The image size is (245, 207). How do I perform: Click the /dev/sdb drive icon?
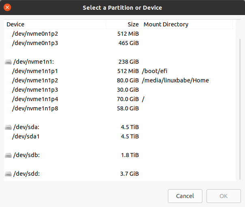[x=8, y=155]
